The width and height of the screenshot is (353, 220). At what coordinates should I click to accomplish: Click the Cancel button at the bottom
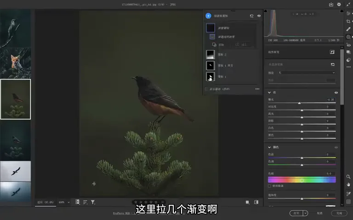(319, 213)
